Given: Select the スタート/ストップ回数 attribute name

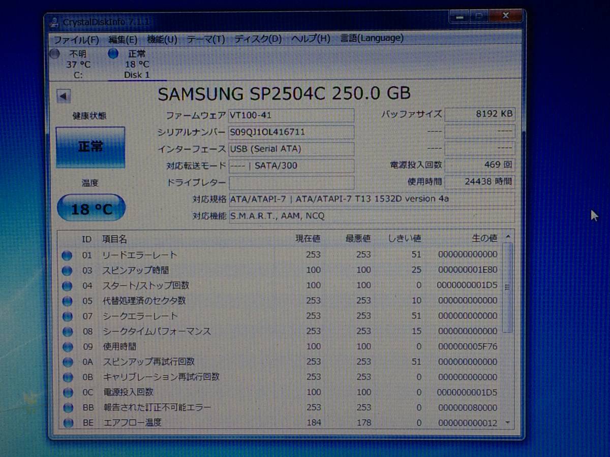Looking at the screenshot, I should point(146,285).
